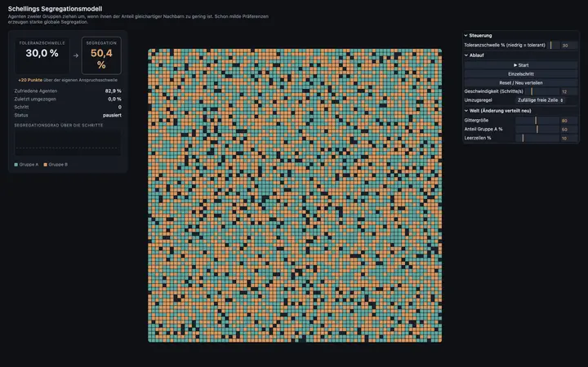The height and width of the screenshot is (367, 588).
Task: Click the Status value 'pausiert'
Action: tap(112, 115)
